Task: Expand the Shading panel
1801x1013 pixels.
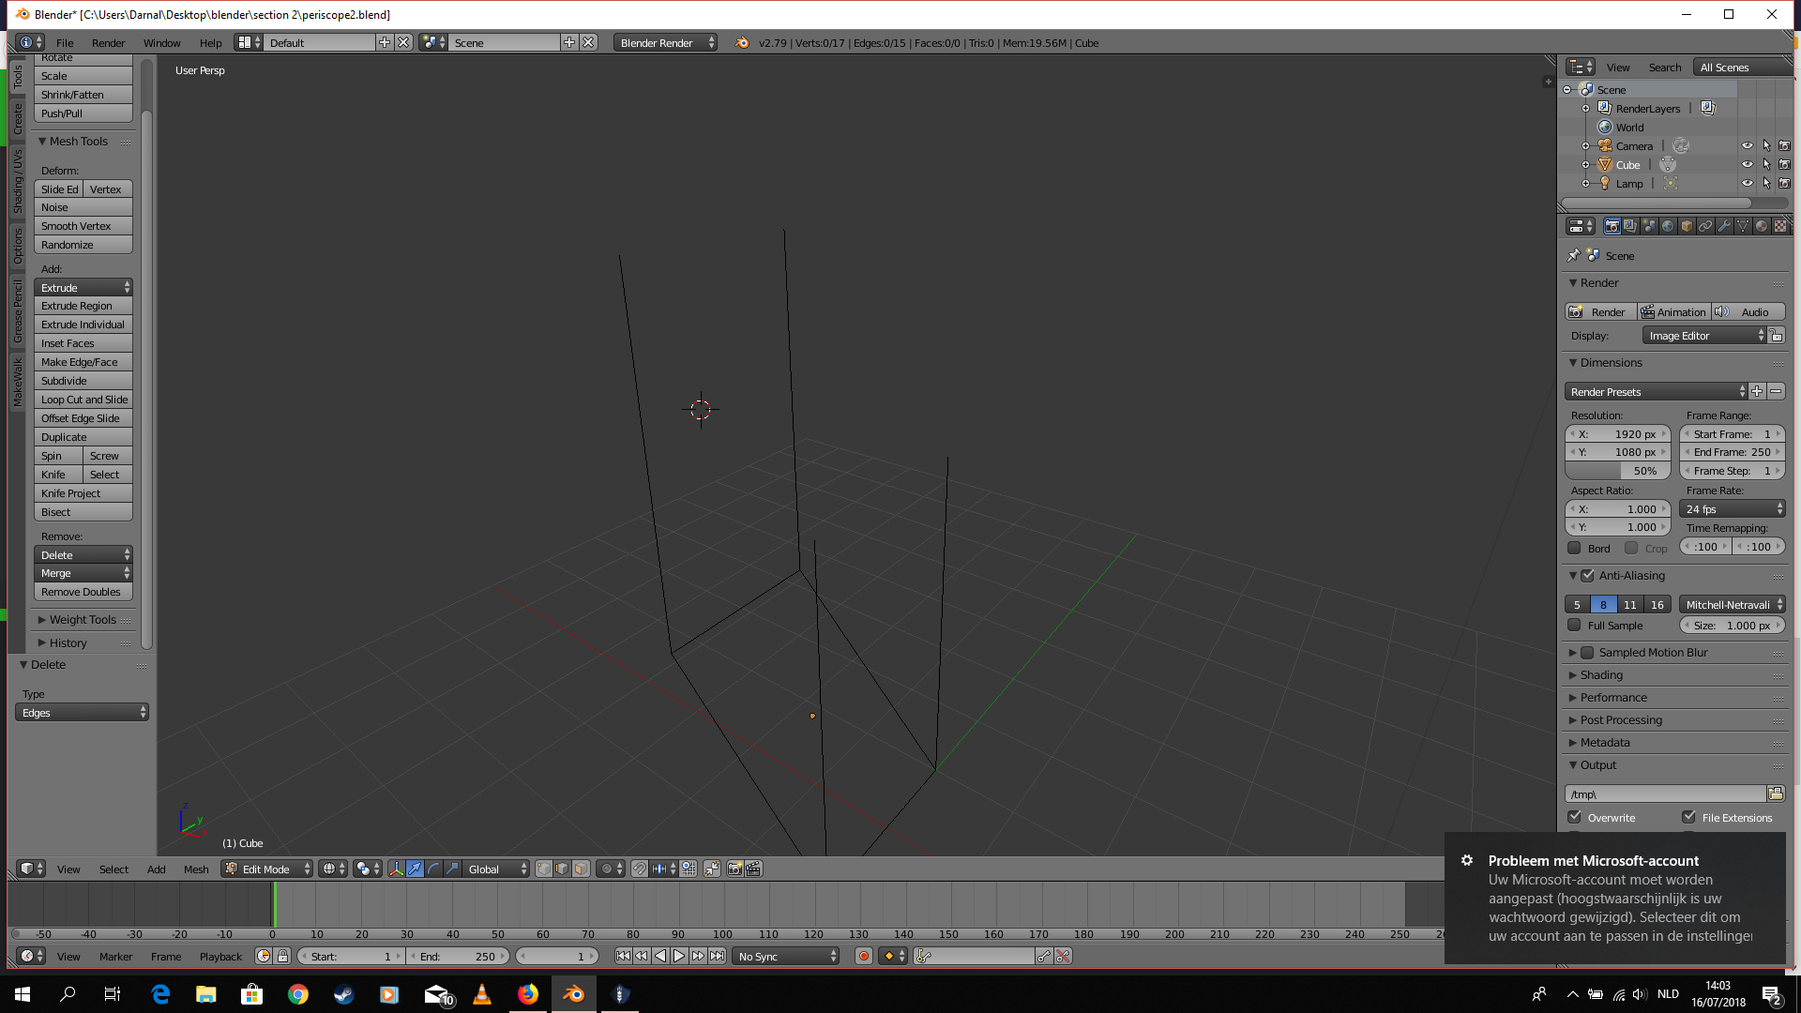Action: pos(1601,674)
